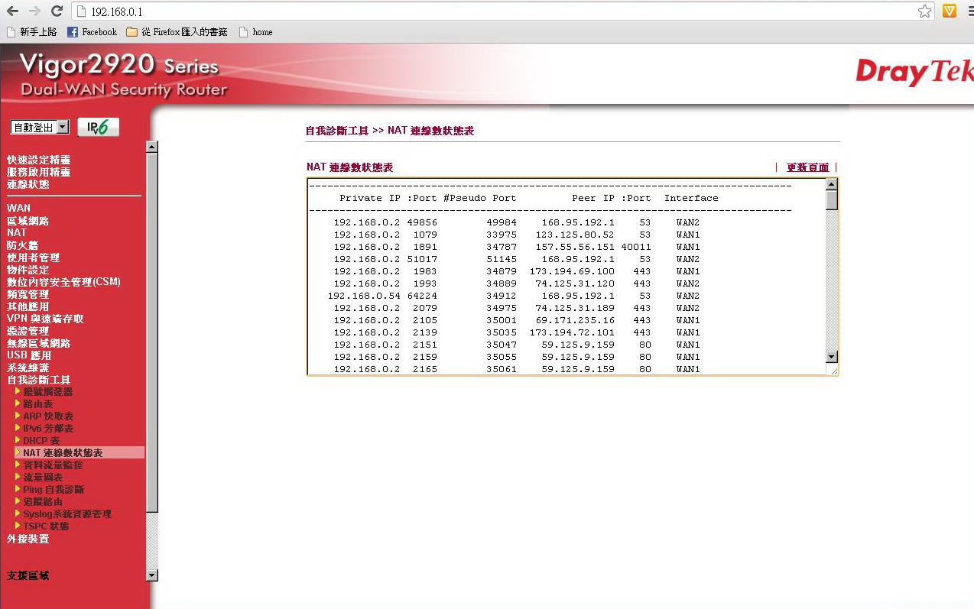The width and height of the screenshot is (974, 609).
Task: Click the IPv6 icon button
Action: tap(99, 127)
